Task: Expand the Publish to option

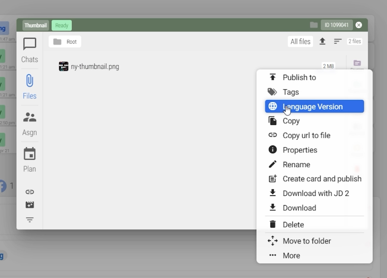Action: pyautogui.click(x=299, y=77)
